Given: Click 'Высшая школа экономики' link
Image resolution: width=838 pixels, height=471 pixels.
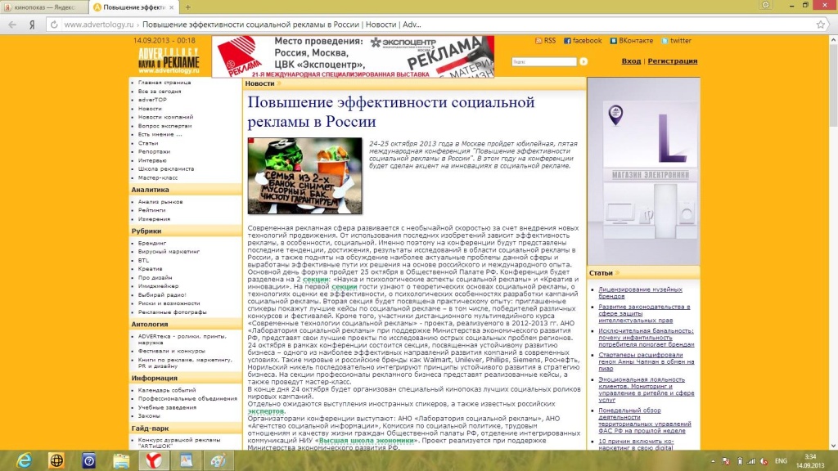Looking at the screenshot, I should click(367, 441).
